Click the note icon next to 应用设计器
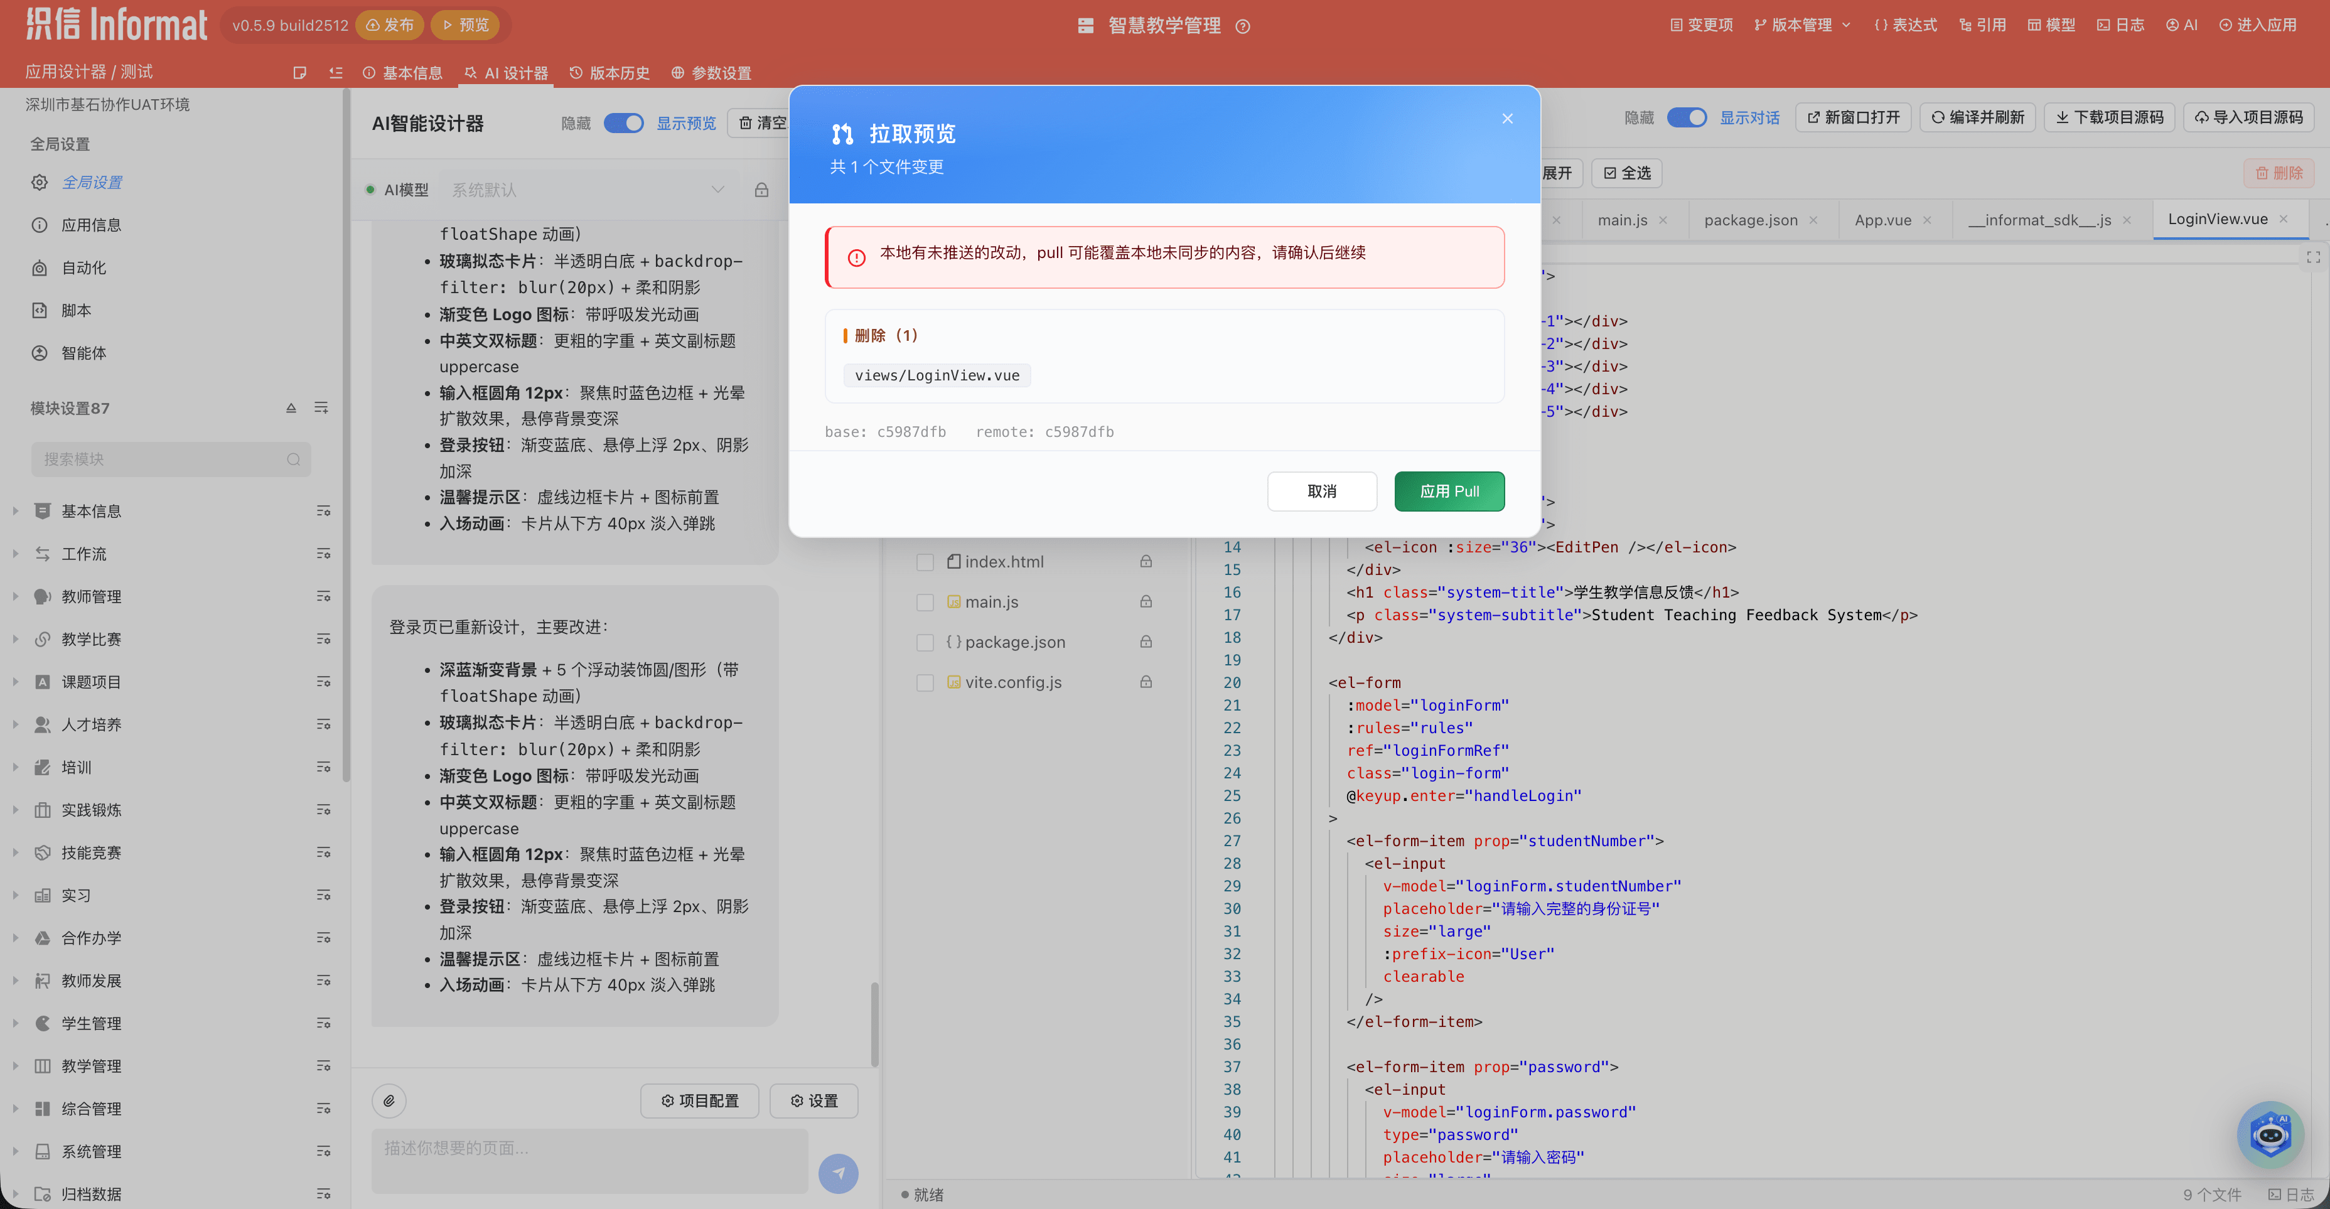The height and width of the screenshot is (1209, 2330). pyautogui.click(x=299, y=72)
